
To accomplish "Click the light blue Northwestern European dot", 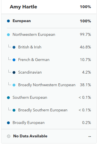I will (8, 35).
